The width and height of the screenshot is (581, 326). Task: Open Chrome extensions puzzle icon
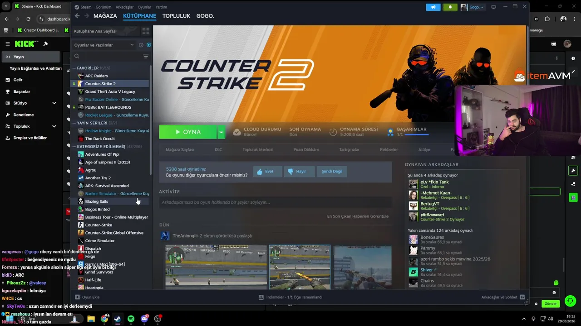[x=547, y=19]
